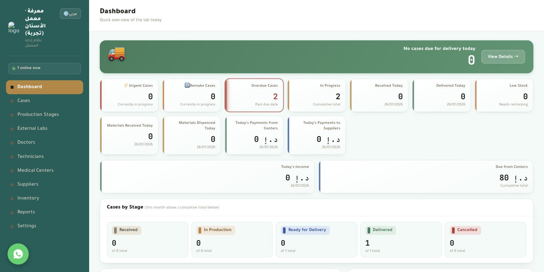This screenshot has height=272, width=544.
Task: Select the Ready for Delivery badge
Action: click(x=305, y=230)
